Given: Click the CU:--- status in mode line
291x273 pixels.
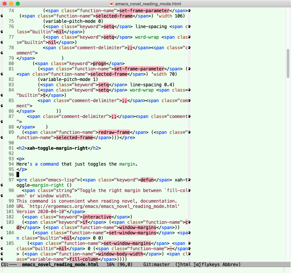Looking at the screenshot, I should 9,264.
